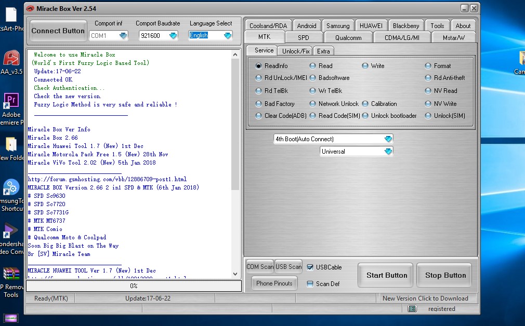Select the Unlock(SIM) radio option
This screenshot has width=525, height=326.
point(428,116)
